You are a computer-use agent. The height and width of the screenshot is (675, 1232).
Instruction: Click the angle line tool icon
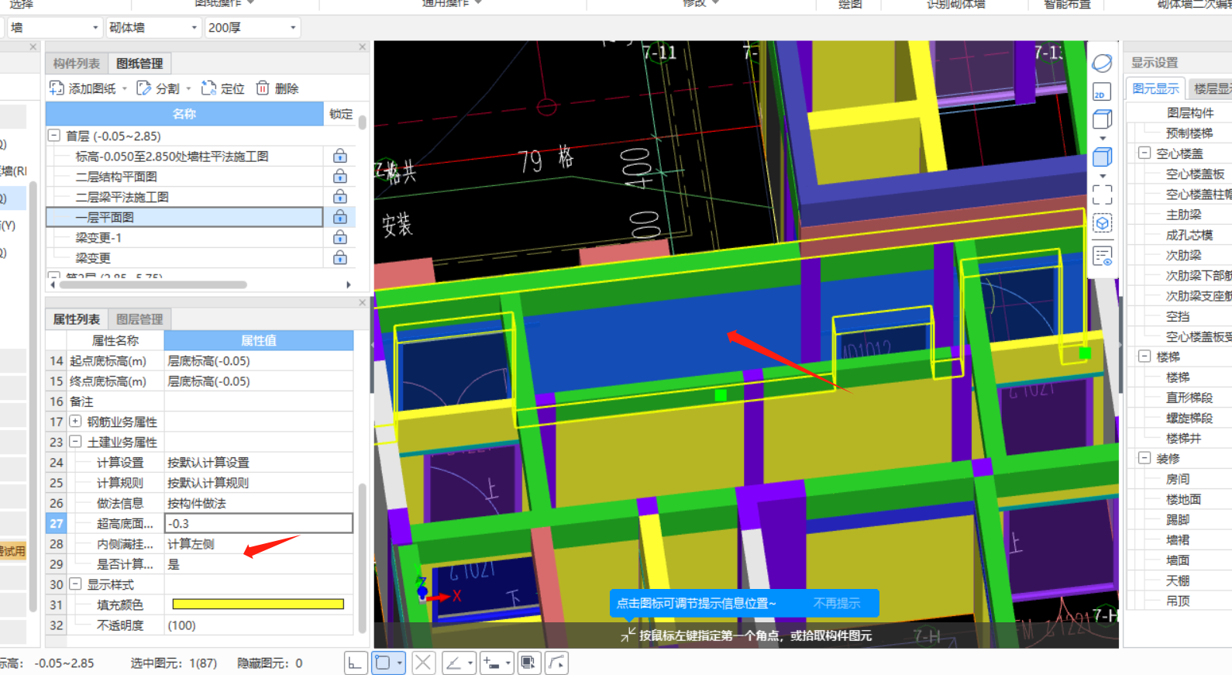pos(454,663)
